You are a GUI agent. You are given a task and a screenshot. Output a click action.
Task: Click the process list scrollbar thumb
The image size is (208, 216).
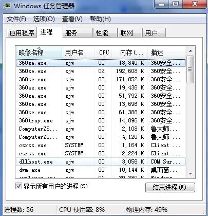click(x=191, y=69)
